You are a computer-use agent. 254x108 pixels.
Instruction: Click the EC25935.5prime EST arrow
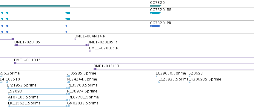pyautogui.click(x=159, y=82)
